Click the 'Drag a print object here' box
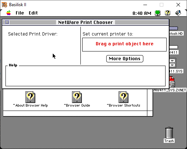Viewport: 187px width, 149px height. click(x=124, y=45)
